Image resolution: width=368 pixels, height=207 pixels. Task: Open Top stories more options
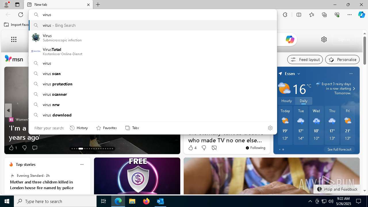(x=82, y=164)
